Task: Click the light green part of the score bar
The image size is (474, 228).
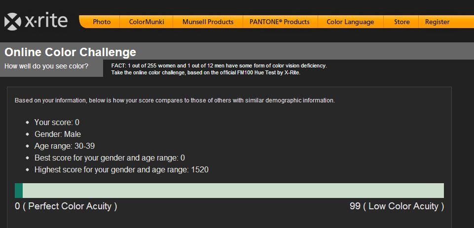Action: tap(233, 191)
